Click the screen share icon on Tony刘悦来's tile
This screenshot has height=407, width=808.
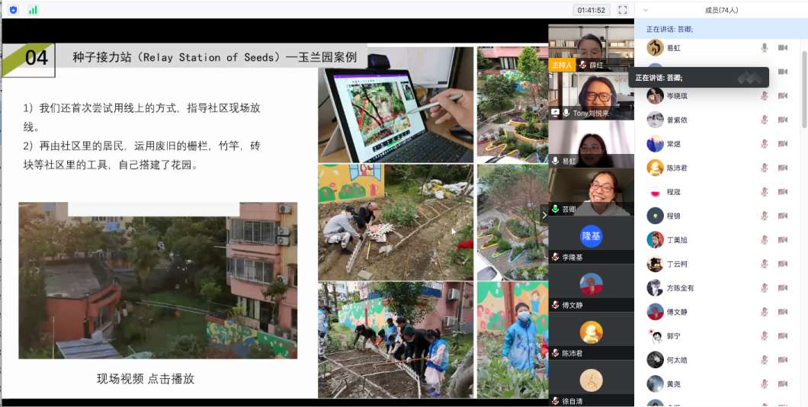556,113
